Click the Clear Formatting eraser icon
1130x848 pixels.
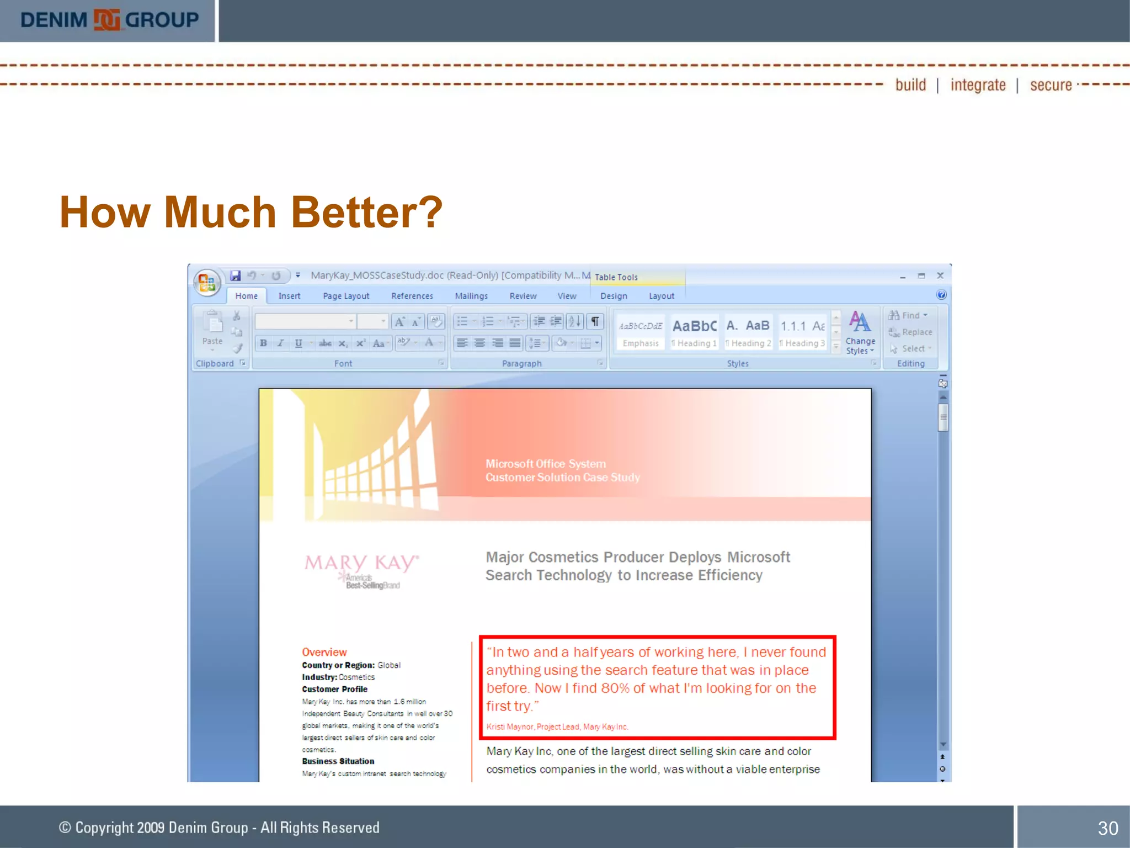pyautogui.click(x=435, y=321)
